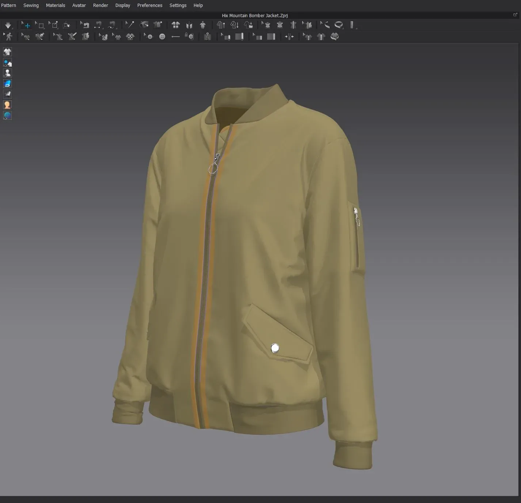The width and height of the screenshot is (521, 503).
Task: Select the 3D Pen Garment tool
Action: [x=40, y=37]
